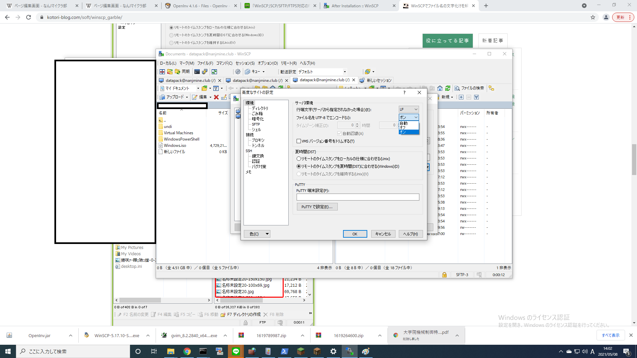Choose 自動 in the UTF-8 encoding list

(x=409, y=123)
